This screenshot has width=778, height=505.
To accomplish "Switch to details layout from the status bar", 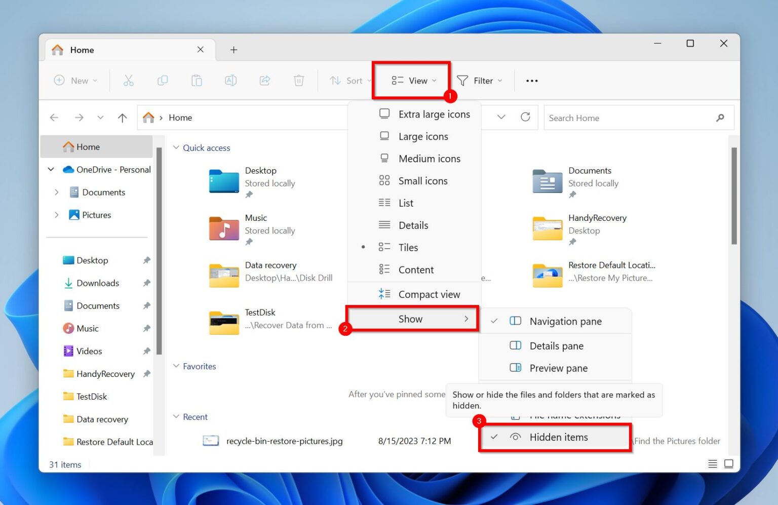I will (712, 463).
